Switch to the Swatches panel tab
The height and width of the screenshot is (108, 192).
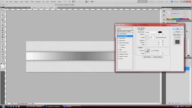pos(175,9)
